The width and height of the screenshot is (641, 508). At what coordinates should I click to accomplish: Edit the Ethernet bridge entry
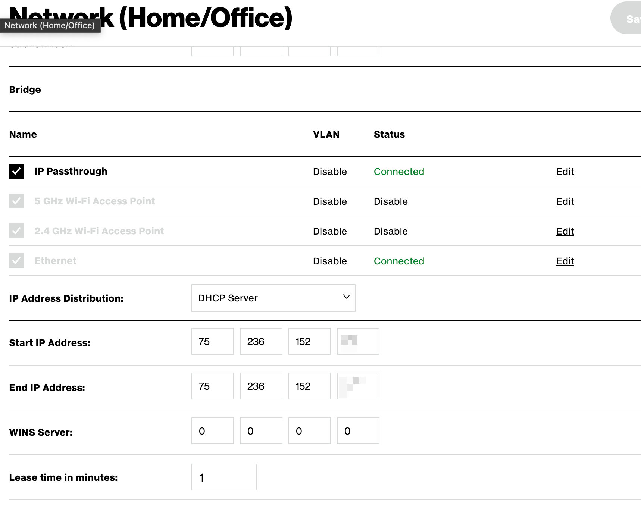tap(565, 261)
